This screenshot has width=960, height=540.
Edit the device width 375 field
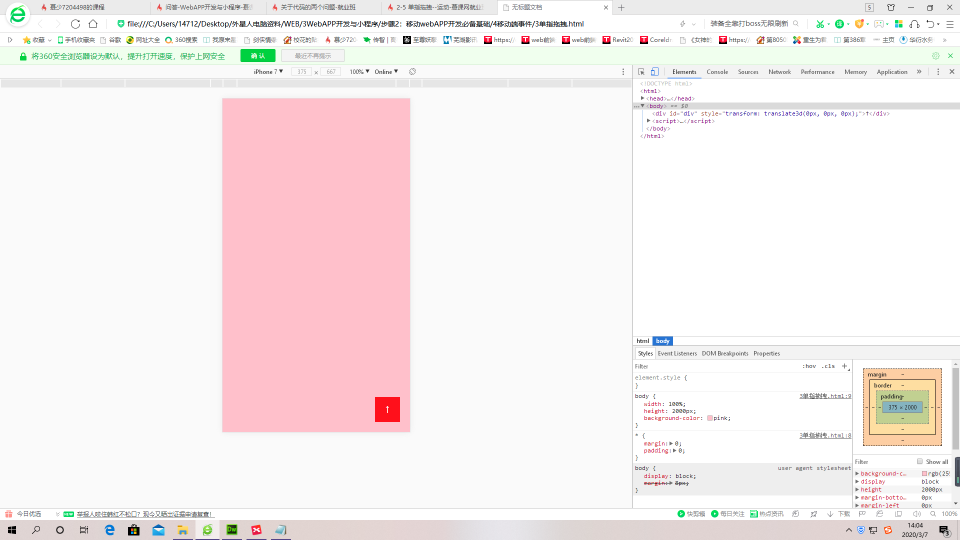click(x=302, y=72)
